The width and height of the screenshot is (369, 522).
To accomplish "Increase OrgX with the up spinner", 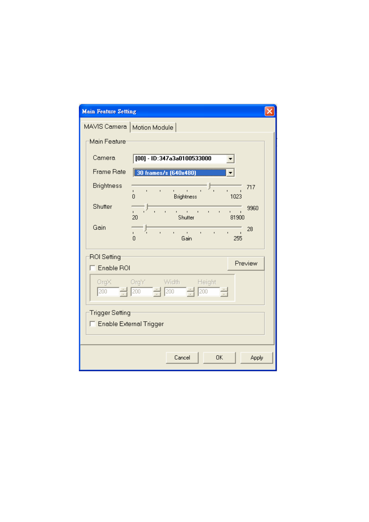I will [x=123, y=289].
